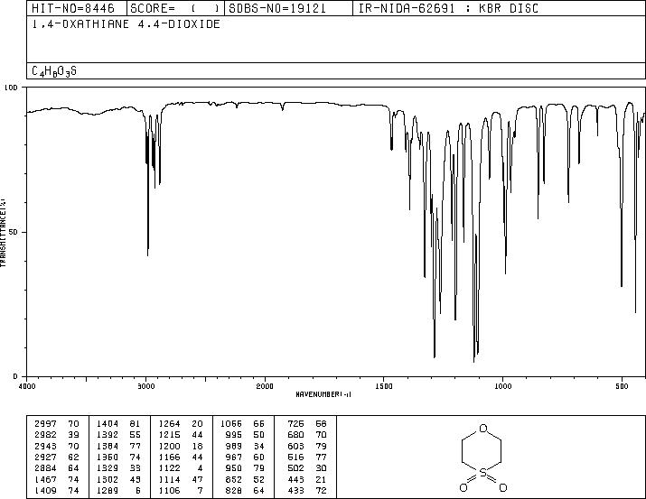This screenshot has height=499, width=646.
Task: Click the 100 label on the y-axis
Action: [x=11, y=88]
